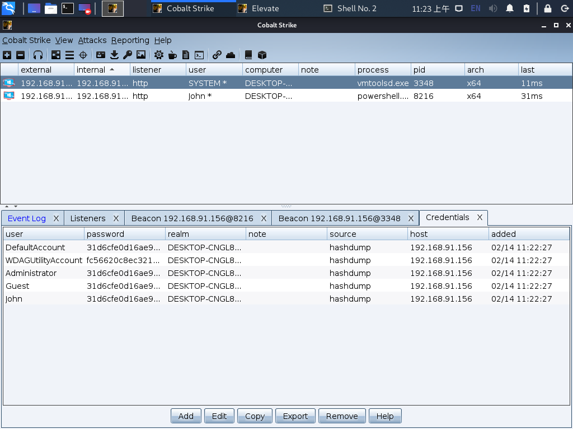The image size is (573, 429).
Task: Sort sessions by the internal column header
Action: [x=95, y=70]
